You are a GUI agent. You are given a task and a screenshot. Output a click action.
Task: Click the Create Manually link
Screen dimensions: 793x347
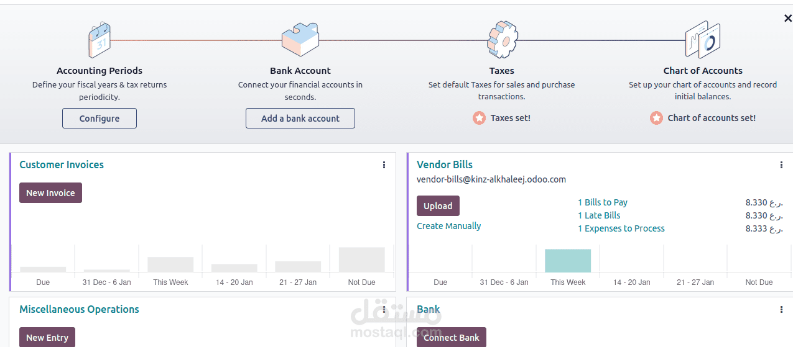click(x=448, y=226)
